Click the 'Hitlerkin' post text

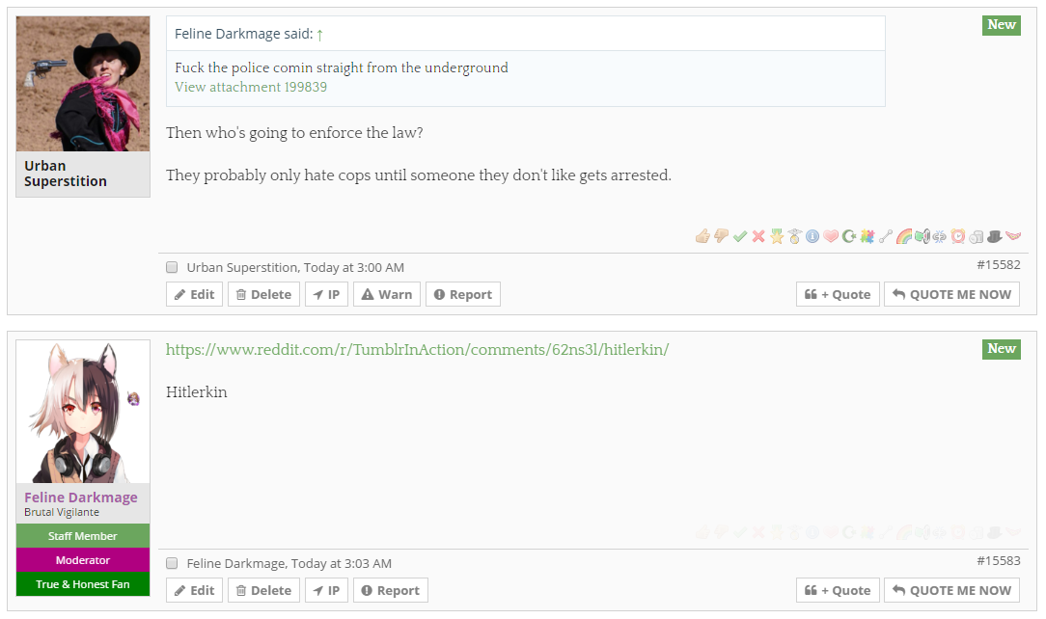196,391
